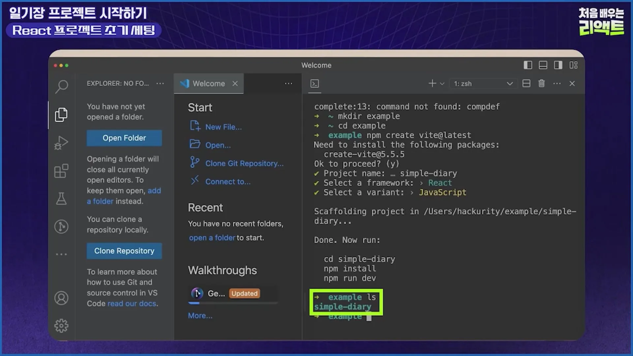Show additional activity bar views ellipsis

click(61, 254)
